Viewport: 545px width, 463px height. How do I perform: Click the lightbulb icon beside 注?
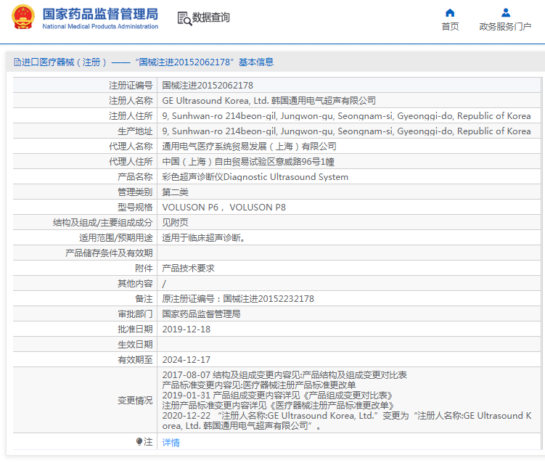click(x=139, y=442)
